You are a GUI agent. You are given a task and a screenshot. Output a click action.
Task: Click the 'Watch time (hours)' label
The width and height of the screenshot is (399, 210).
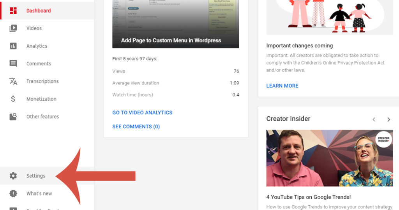point(132,95)
